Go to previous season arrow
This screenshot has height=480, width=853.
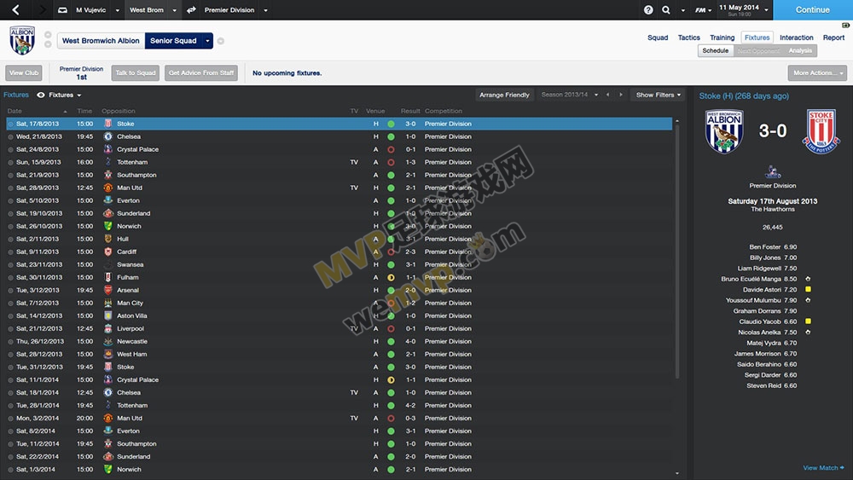pyautogui.click(x=607, y=95)
